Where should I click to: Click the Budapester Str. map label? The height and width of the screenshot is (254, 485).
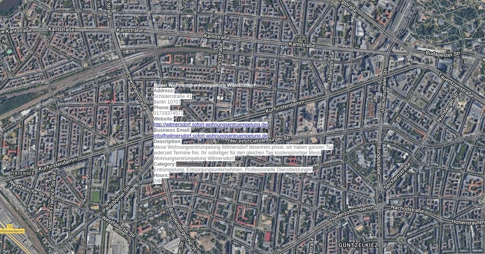(443, 52)
